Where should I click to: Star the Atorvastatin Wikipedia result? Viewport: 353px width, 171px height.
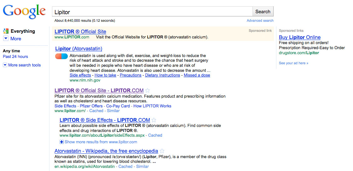(162, 151)
